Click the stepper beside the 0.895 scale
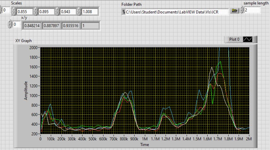 coord(35,11)
